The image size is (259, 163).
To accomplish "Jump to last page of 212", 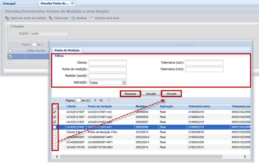I will pyautogui.click(x=101, y=100).
